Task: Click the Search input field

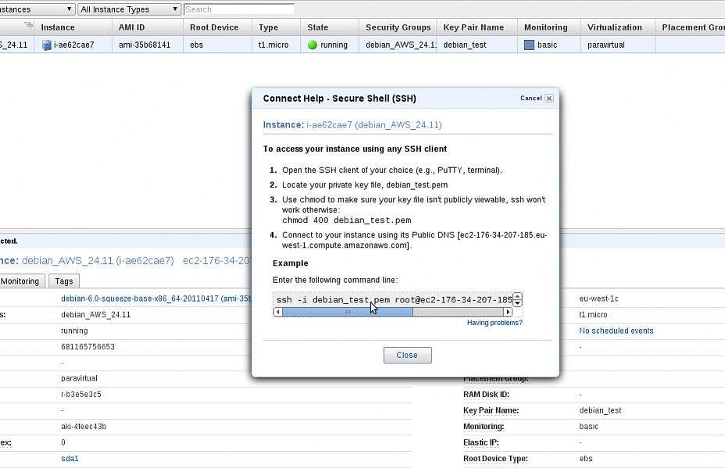Action: coord(239,9)
